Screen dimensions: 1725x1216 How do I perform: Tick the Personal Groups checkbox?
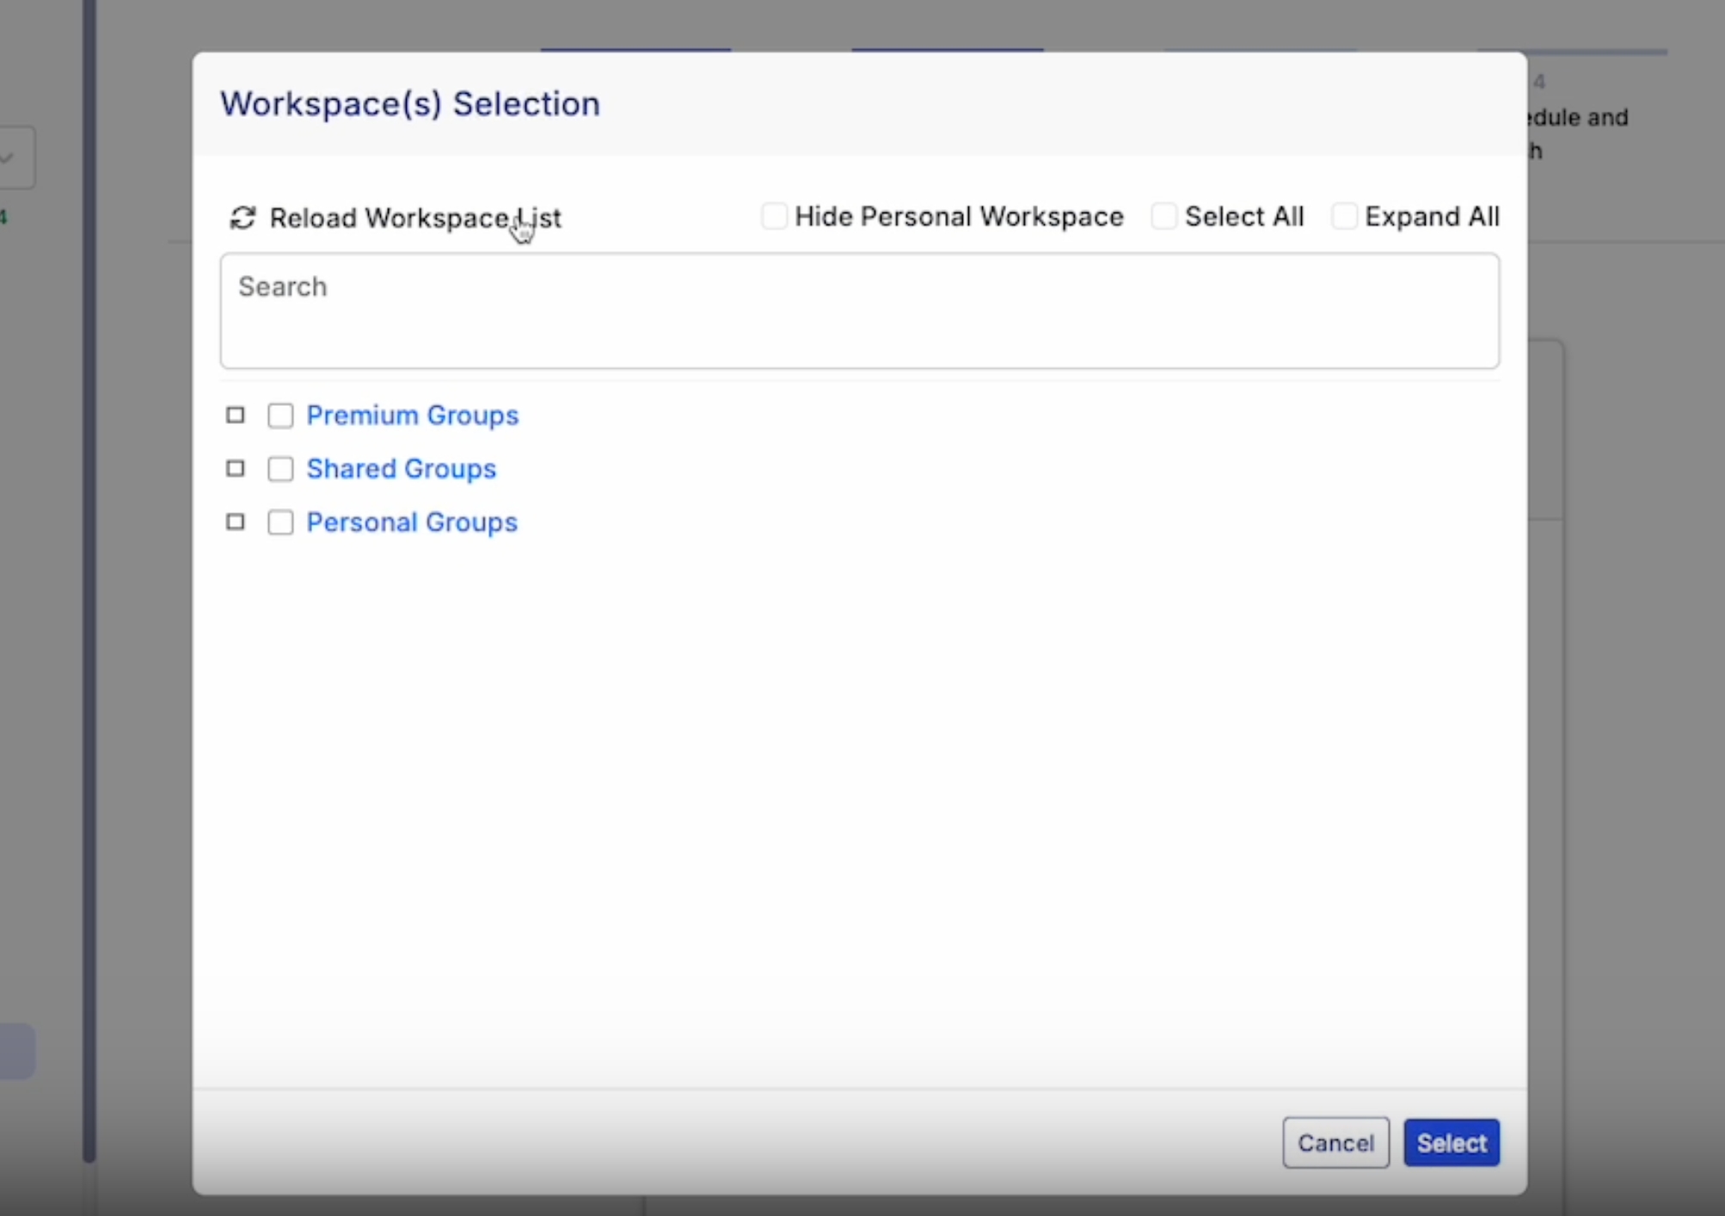pos(280,522)
